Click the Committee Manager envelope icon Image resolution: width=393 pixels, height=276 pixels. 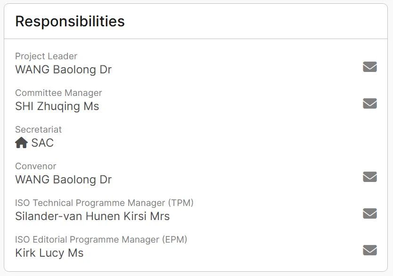[x=370, y=103]
